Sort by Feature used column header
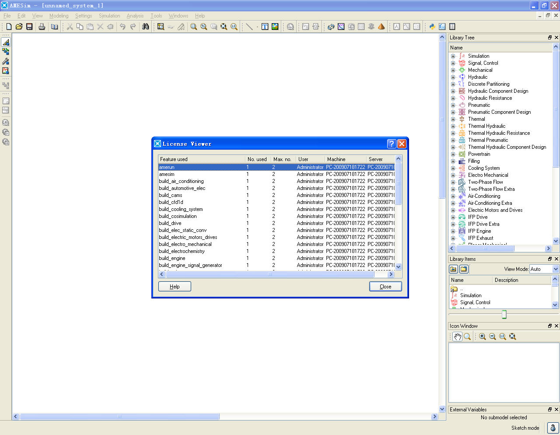 [x=202, y=159]
